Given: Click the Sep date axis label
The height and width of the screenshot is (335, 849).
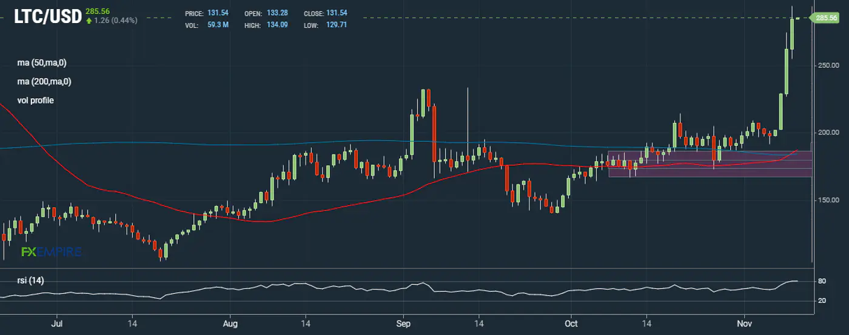Looking at the screenshot, I should click(404, 324).
